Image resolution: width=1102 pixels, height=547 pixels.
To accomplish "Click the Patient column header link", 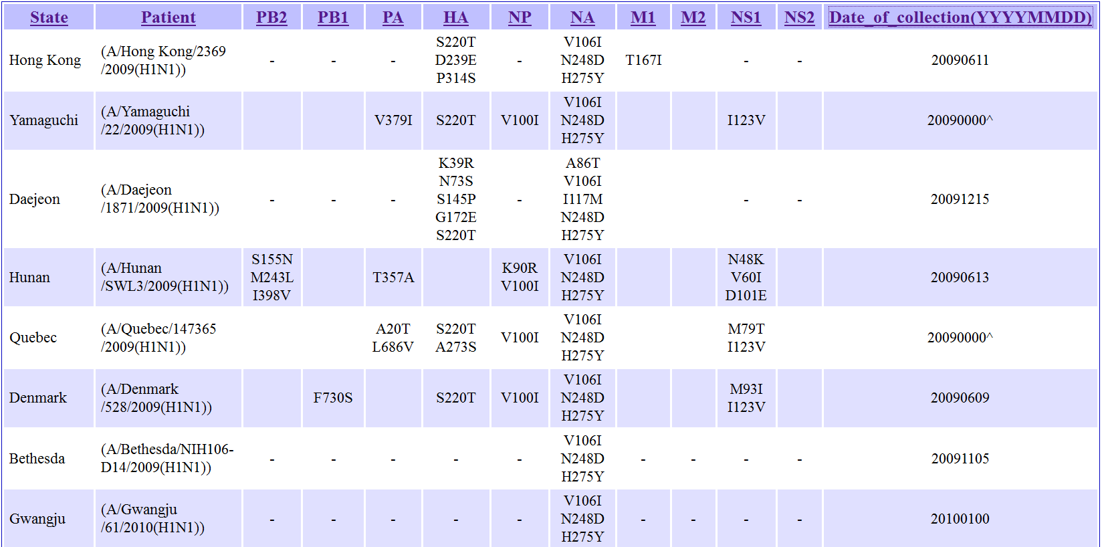I will [x=168, y=17].
